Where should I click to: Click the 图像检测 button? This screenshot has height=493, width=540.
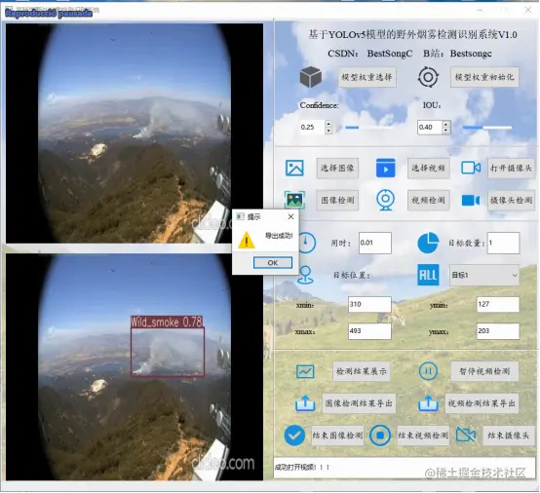[x=337, y=200]
